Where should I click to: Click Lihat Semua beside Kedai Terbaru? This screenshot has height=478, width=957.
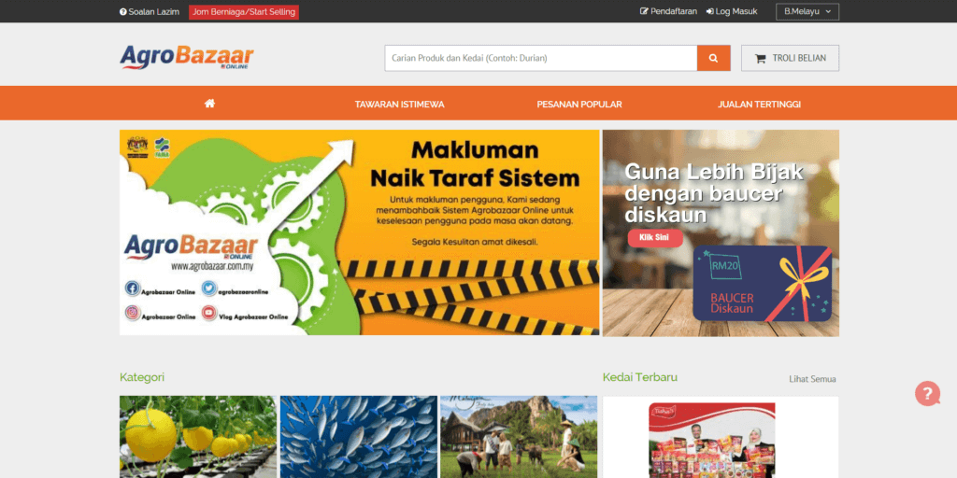pyautogui.click(x=812, y=379)
